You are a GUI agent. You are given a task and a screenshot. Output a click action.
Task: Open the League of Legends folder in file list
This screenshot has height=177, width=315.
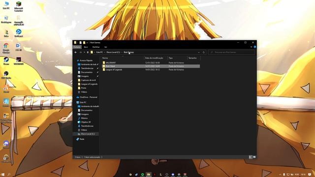[x=114, y=70]
